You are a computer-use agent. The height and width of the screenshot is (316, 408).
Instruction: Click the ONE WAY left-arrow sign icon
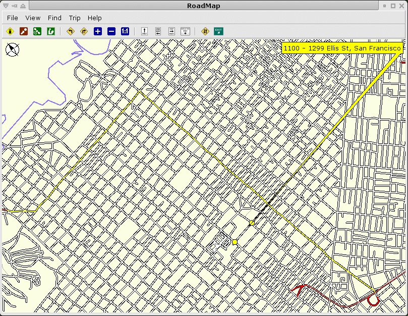click(158, 31)
